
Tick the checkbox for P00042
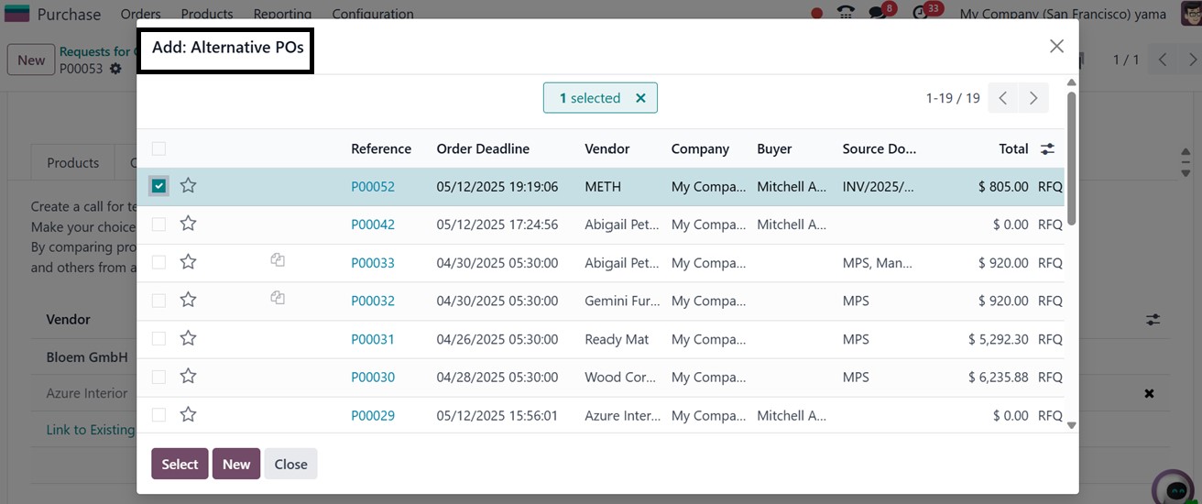pyautogui.click(x=159, y=225)
